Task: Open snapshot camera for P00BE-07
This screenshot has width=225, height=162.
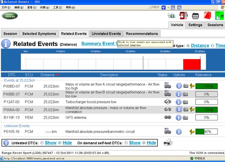Action: pos(185,94)
